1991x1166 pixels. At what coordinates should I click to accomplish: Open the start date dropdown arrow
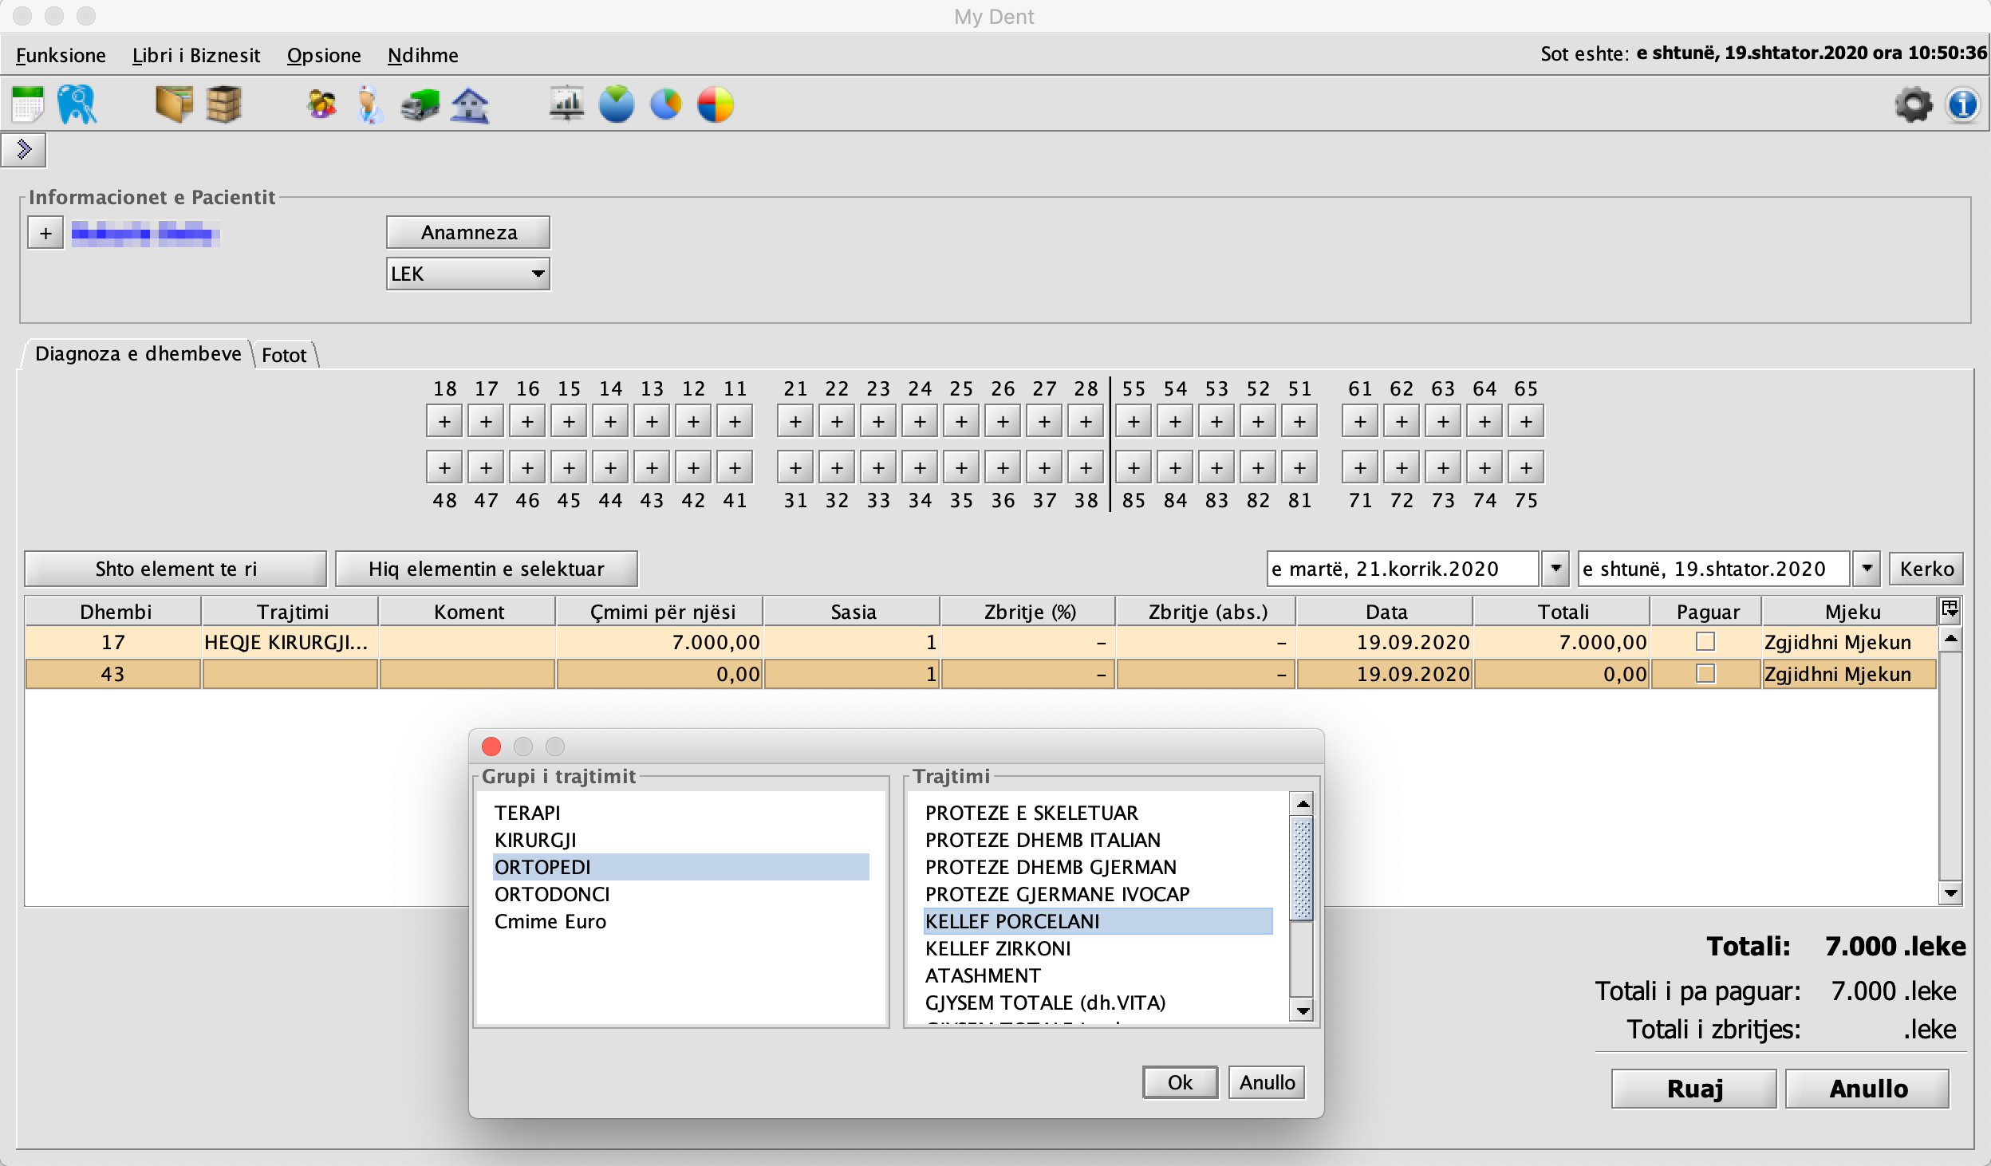click(1555, 569)
